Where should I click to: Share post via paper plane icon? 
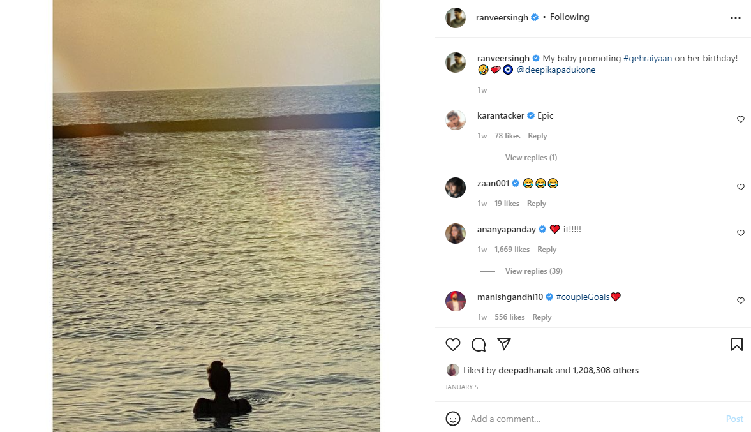pos(504,344)
